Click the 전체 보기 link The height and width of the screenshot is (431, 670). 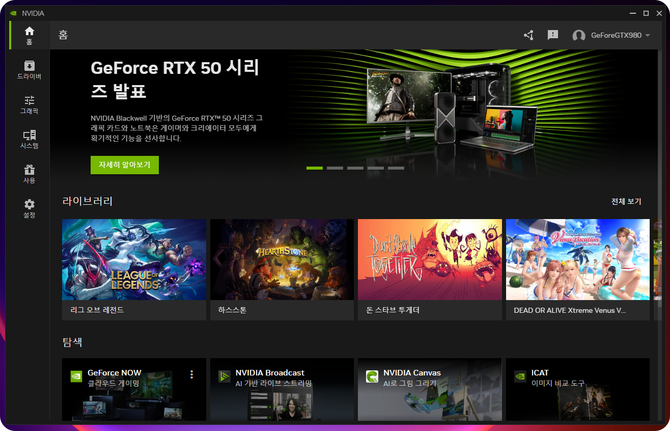pos(626,201)
